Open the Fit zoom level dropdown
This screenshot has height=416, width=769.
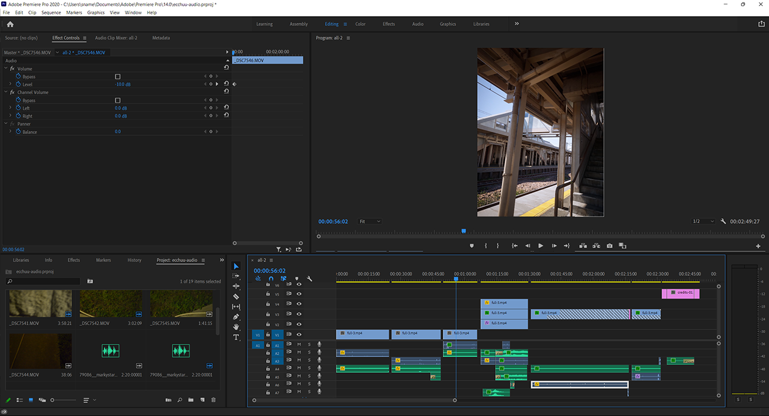click(x=369, y=221)
